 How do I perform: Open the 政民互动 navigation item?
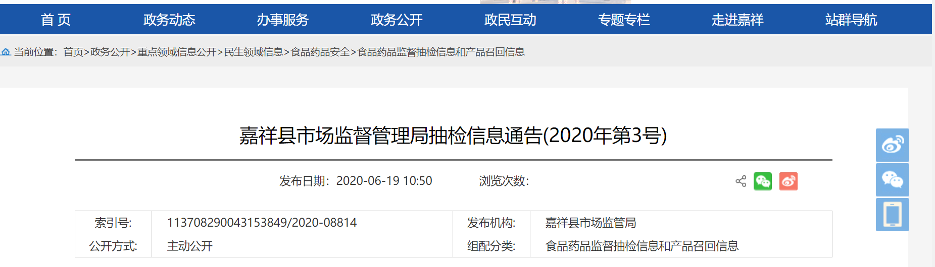click(510, 20)
